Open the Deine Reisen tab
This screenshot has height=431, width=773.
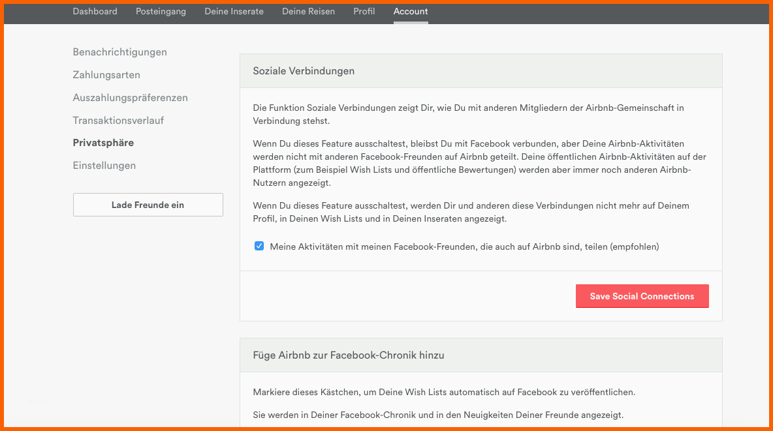pos(308,12)
